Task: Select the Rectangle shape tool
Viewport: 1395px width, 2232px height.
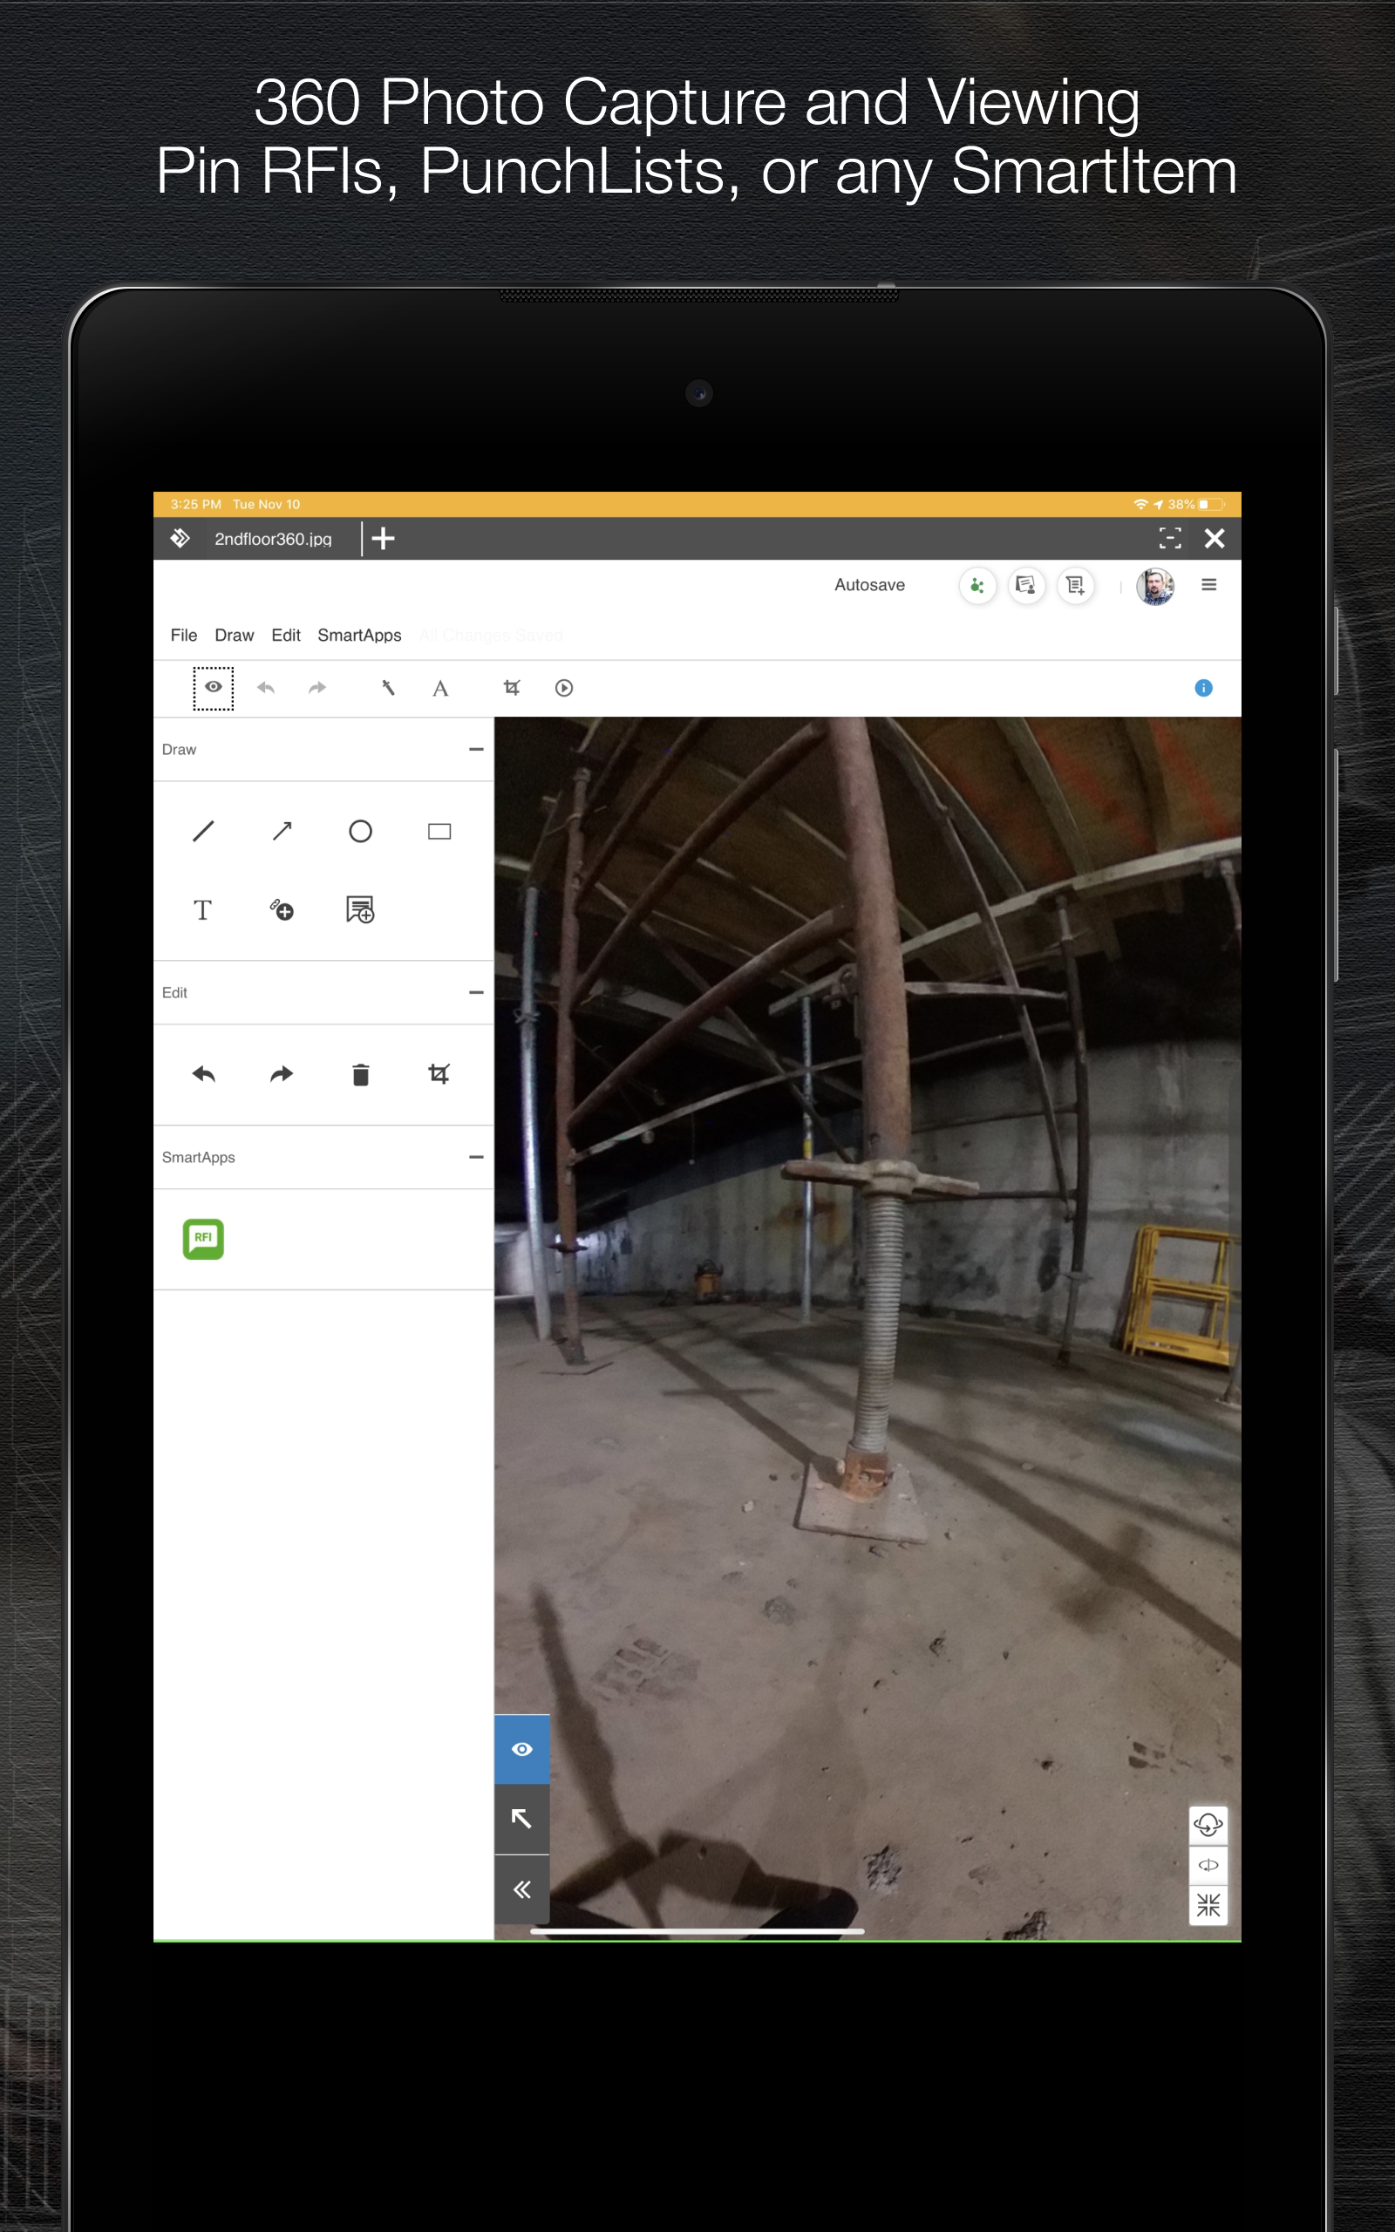Action: tap(439, 831)
